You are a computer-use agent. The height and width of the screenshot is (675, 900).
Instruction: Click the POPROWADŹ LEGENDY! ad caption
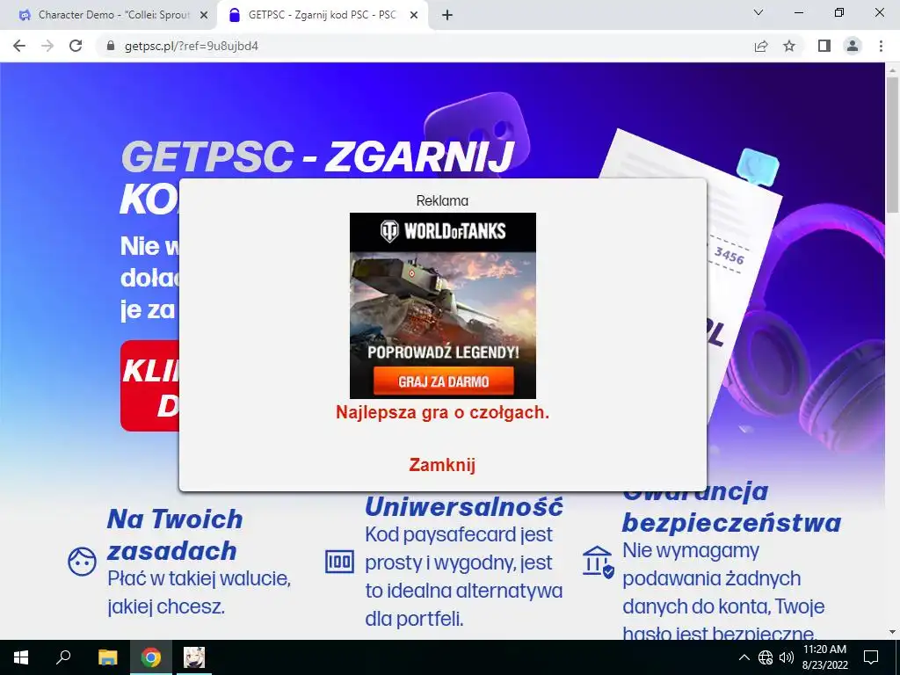(x=443, y=352)
